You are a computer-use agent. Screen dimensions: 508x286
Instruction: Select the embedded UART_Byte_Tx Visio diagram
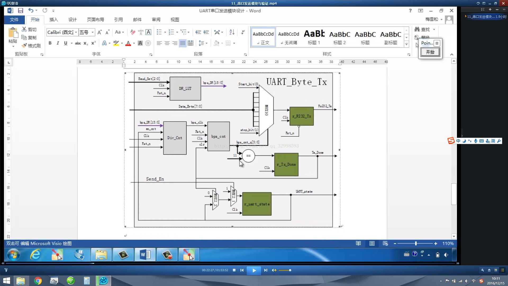coord(232,150)
